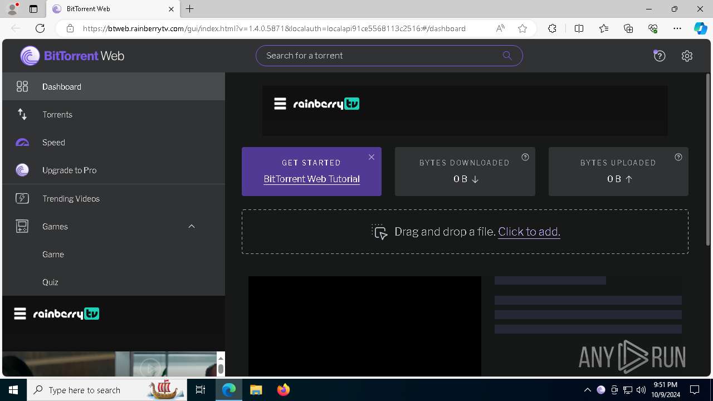Collapse the Games submenu chevron

pyautogui.click(x=192, y=226)
